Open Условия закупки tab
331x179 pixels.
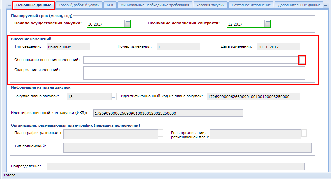[x=210, y=5]
